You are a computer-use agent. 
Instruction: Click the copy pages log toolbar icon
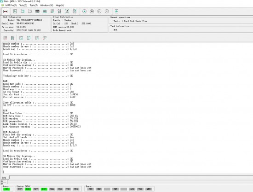point(29,38)
